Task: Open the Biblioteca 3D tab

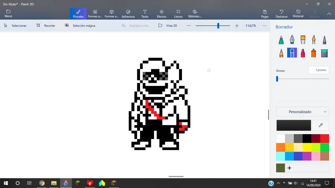Action: click(x=195, y=14)
